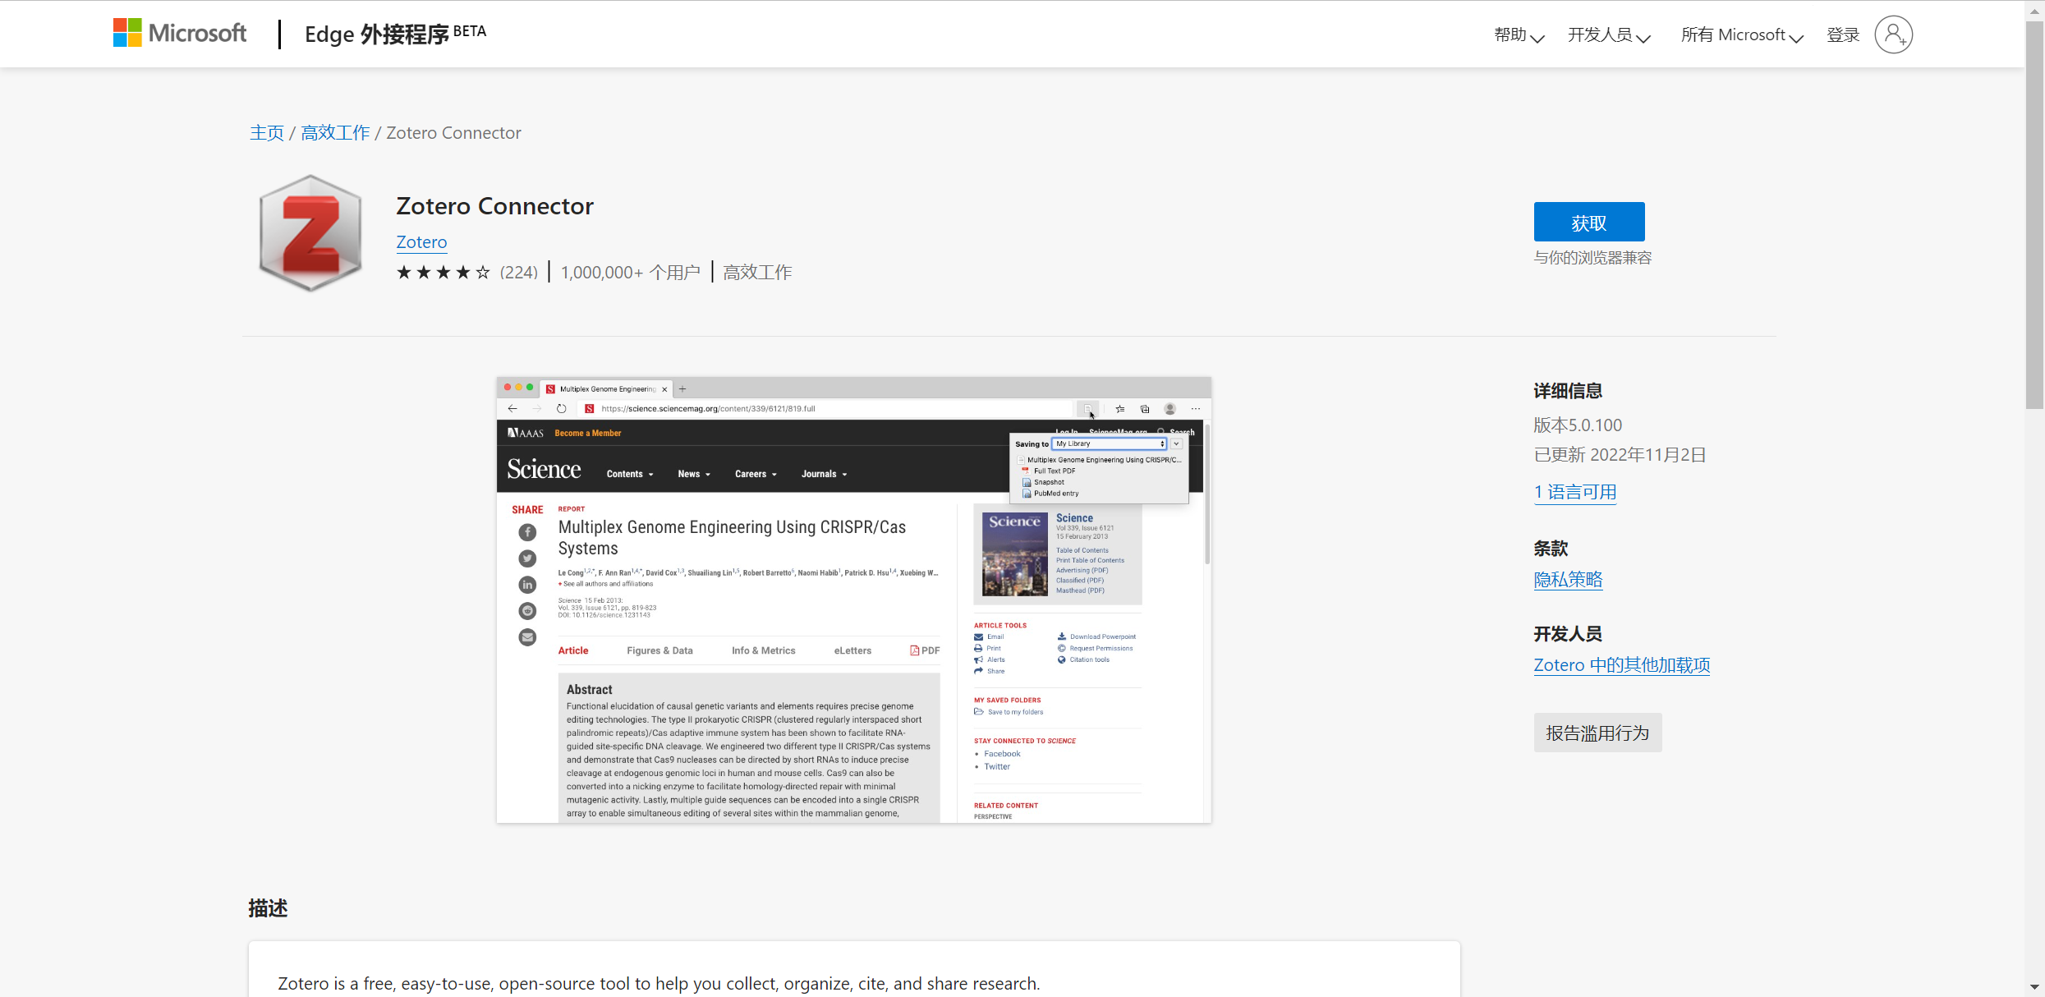
Task: Click the page vertical scrollbar thumb
Action: click(x=2034, y=214)
